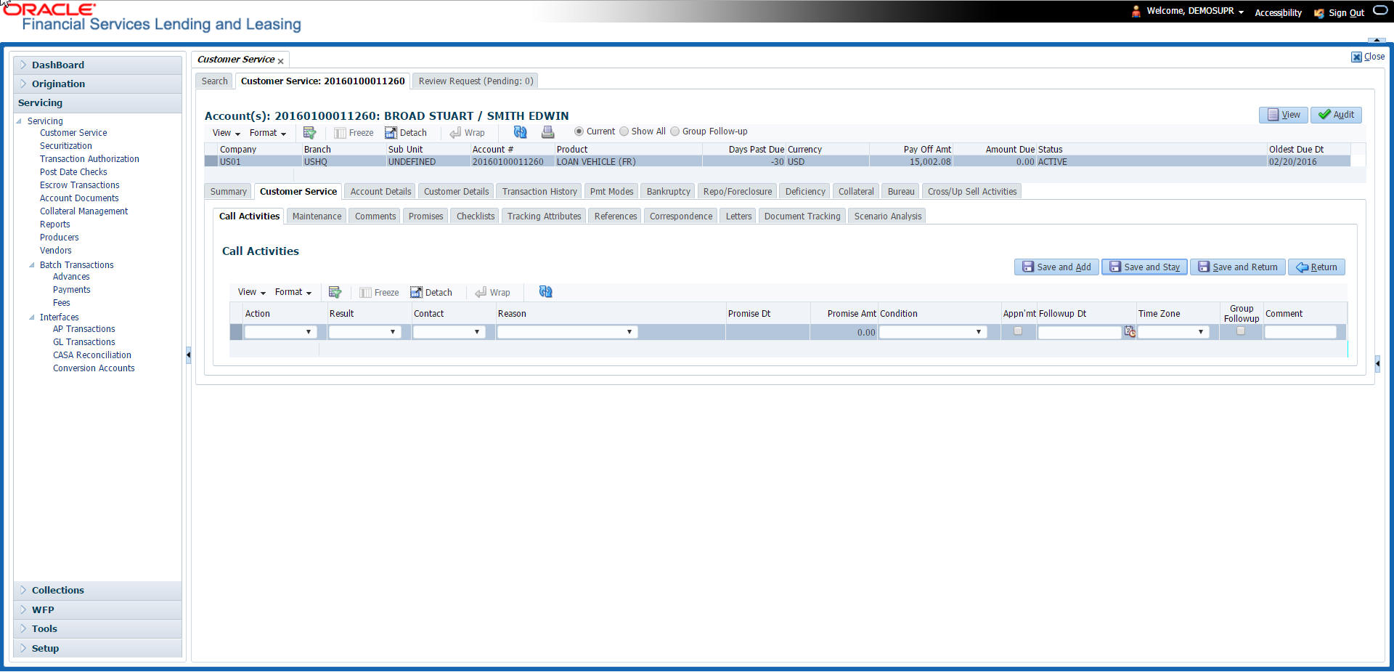Collapse the Batch Transactions tree node

pyautogui.click(x=31, y=265)
